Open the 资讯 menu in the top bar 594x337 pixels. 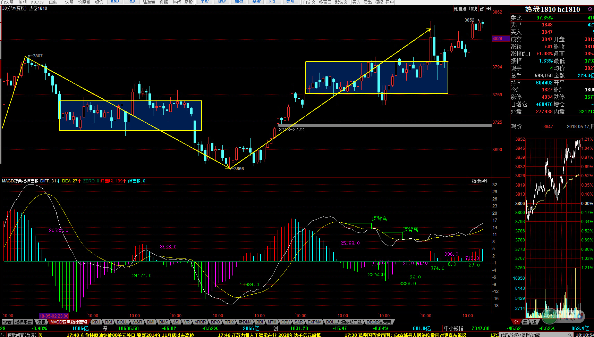click(99, 2)
